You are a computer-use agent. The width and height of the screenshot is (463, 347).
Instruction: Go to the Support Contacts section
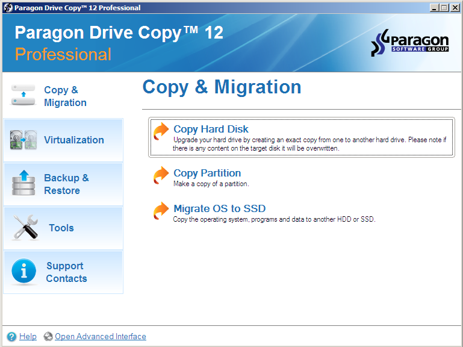[66, 272]
